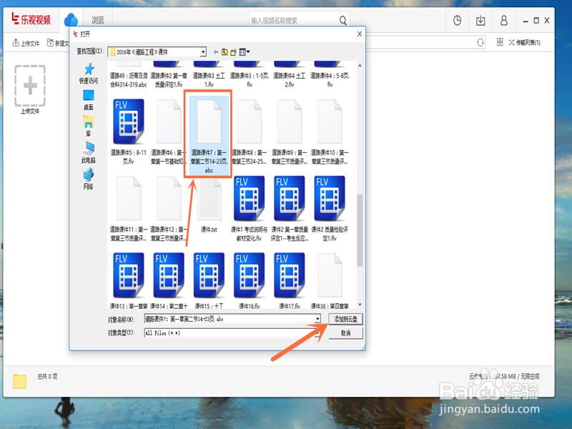Select file 道路课件6：第一章第一节基础知
Image resolution: width=572 pixels, height=429 pixels.
coord(169,132)
